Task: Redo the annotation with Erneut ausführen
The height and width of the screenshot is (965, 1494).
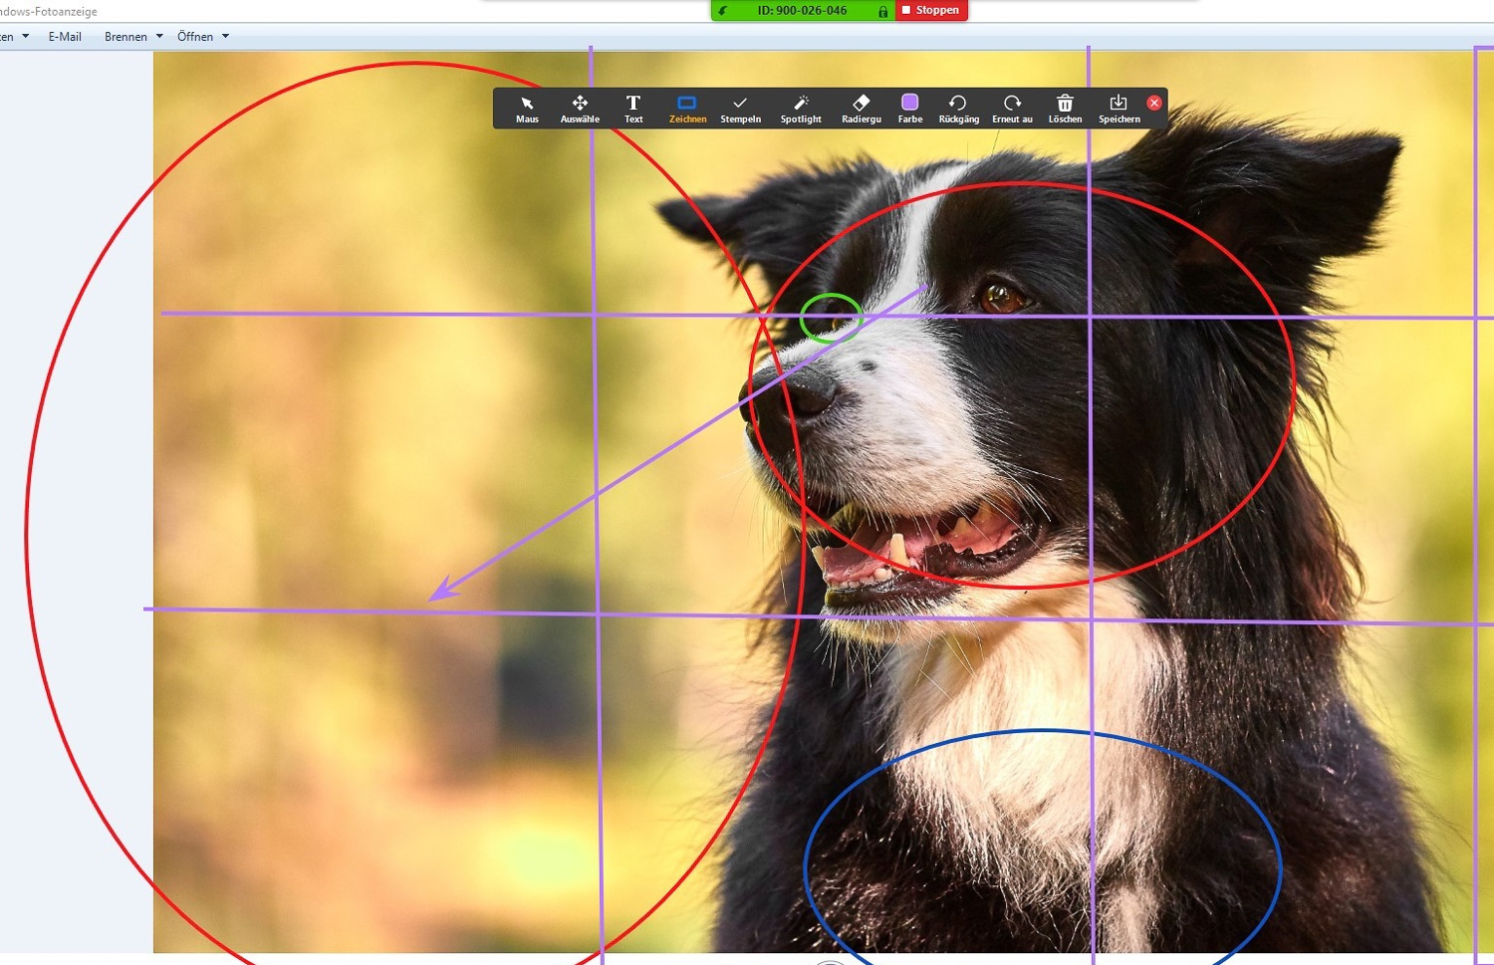Action: 1012,109
